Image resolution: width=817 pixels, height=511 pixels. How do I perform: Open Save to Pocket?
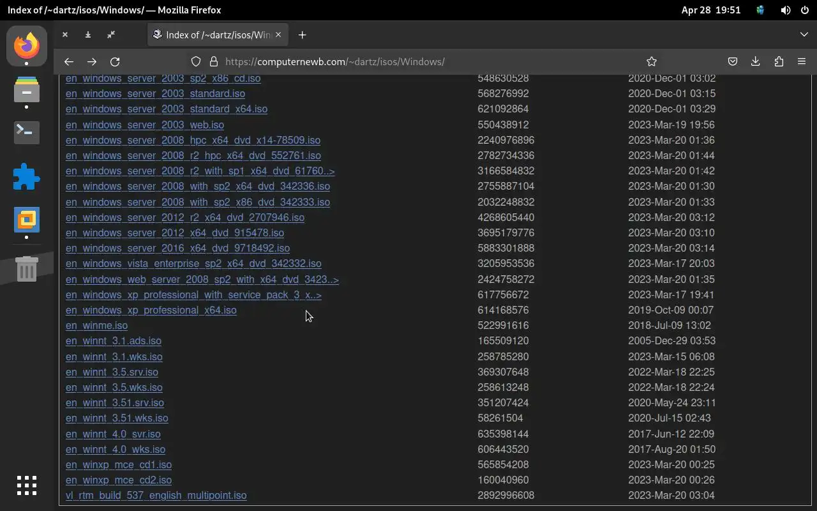pyautogui.click(x=733, y=61)
